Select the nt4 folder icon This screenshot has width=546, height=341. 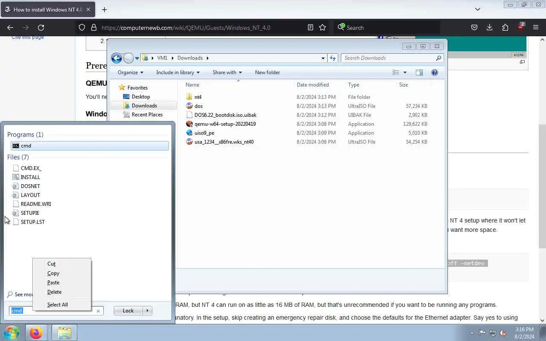pyautogui.click(x=189, y=97)
